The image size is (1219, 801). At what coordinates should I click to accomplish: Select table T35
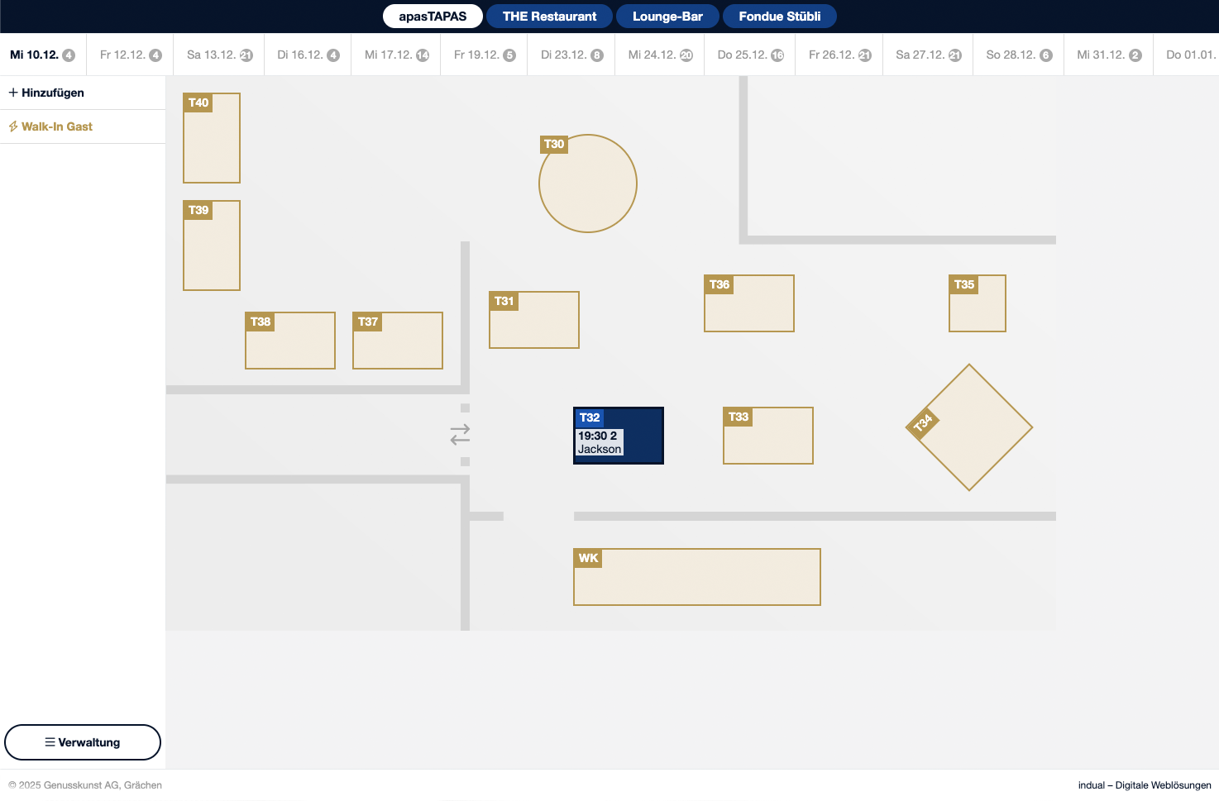click(x=978, y=303)
